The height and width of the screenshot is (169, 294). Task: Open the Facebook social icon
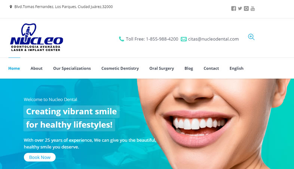[233, 9]
